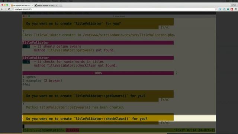
Task: Click the highlighted 'create TitleValidator::checkClean()' prompt
Action: [87, 119]
